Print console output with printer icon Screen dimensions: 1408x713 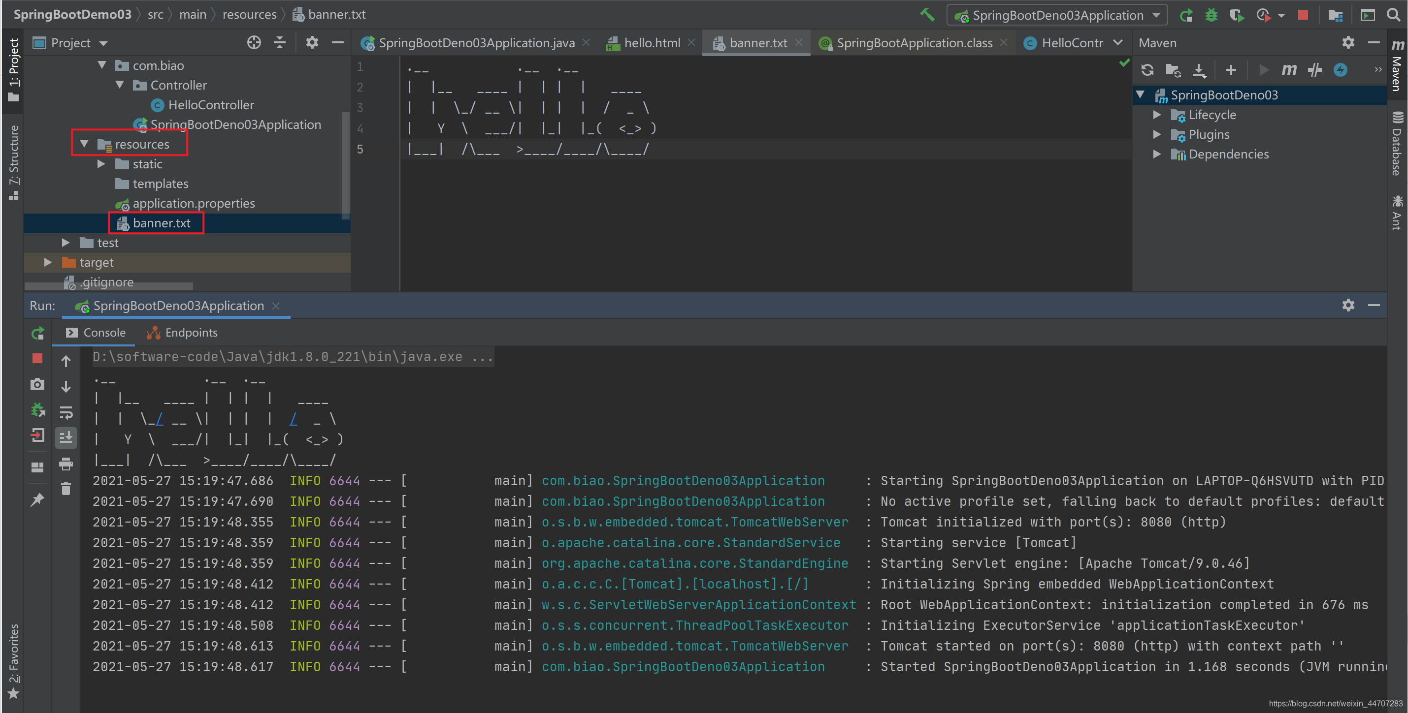click(65, 464)
